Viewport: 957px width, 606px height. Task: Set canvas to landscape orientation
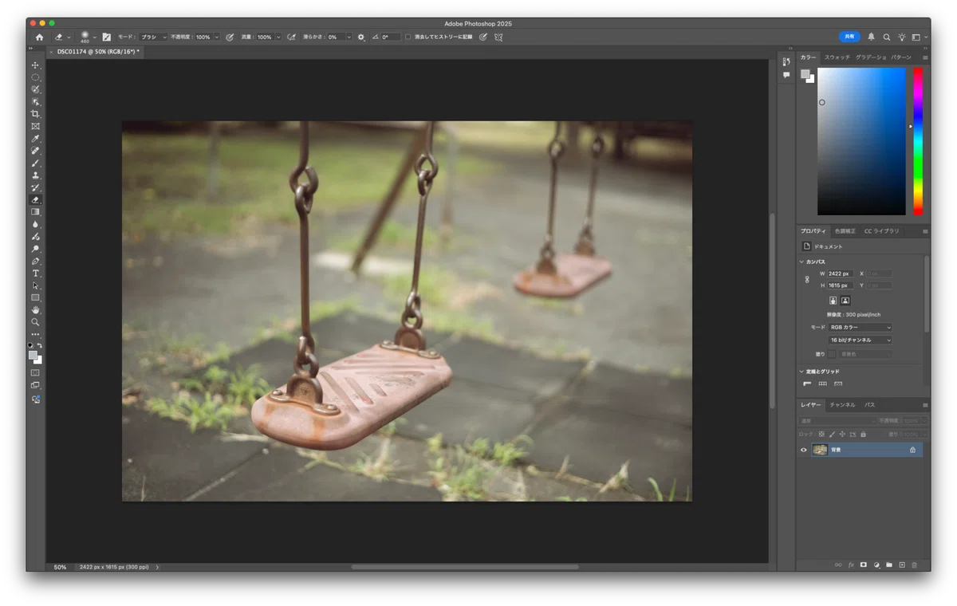pyautogui.click(x=845, y=301)
